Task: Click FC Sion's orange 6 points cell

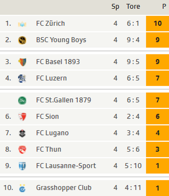Action: (x=157, y=117)
